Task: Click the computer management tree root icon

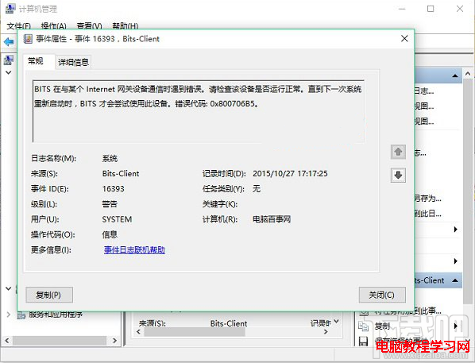Action: [9, 60]
